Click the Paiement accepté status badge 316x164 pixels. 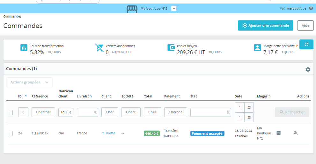(x=207, y=133)
